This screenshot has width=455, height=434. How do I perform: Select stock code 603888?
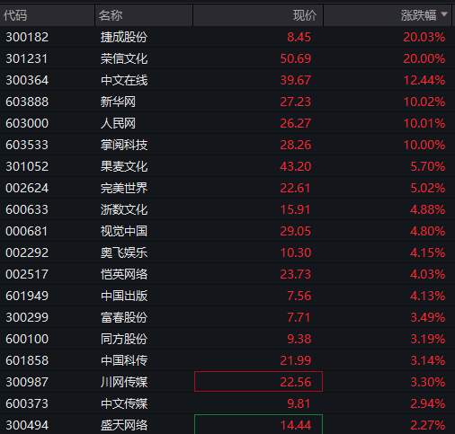[x=27, y=102]
